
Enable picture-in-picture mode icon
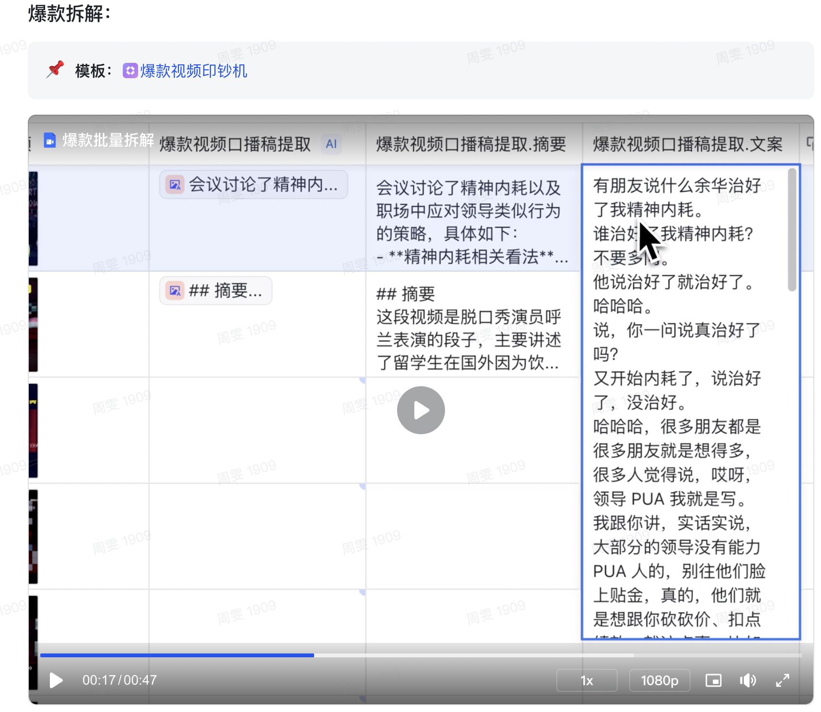(x=713, y=680)
